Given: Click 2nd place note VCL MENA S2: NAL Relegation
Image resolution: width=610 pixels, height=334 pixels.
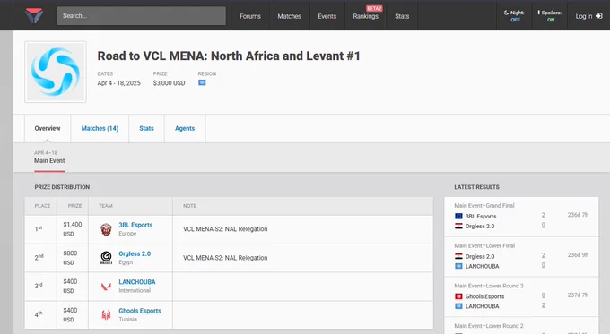Looking at the screenshot, I should coord(225,258).
